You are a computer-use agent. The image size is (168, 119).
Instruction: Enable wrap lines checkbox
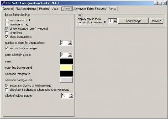pyautogui.click(x=7, y=33)
